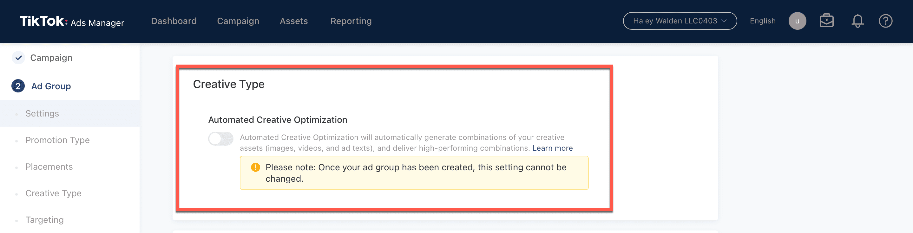Click the yellow warning exclamation icon
Viewport: 913px width, 233px height.
tap(255, 167)
